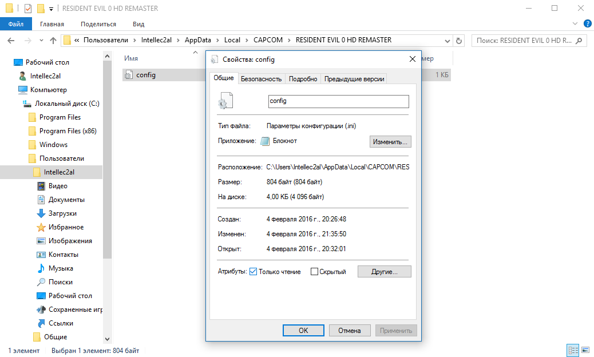The image size is (594, 357).
Task: Click the search magnifier icon
Action: tap(579, 41)
